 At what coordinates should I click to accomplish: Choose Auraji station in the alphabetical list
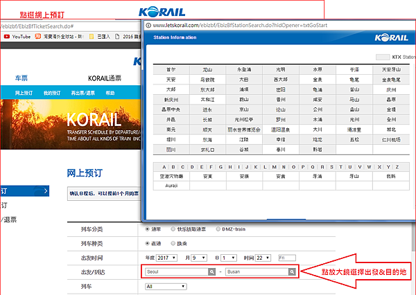pos(171,186)
